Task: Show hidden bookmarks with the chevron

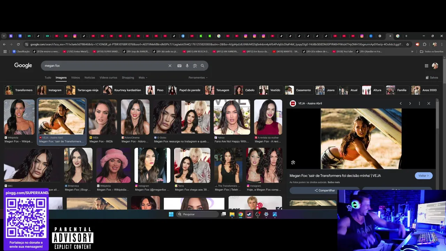Action: [412, 52]
